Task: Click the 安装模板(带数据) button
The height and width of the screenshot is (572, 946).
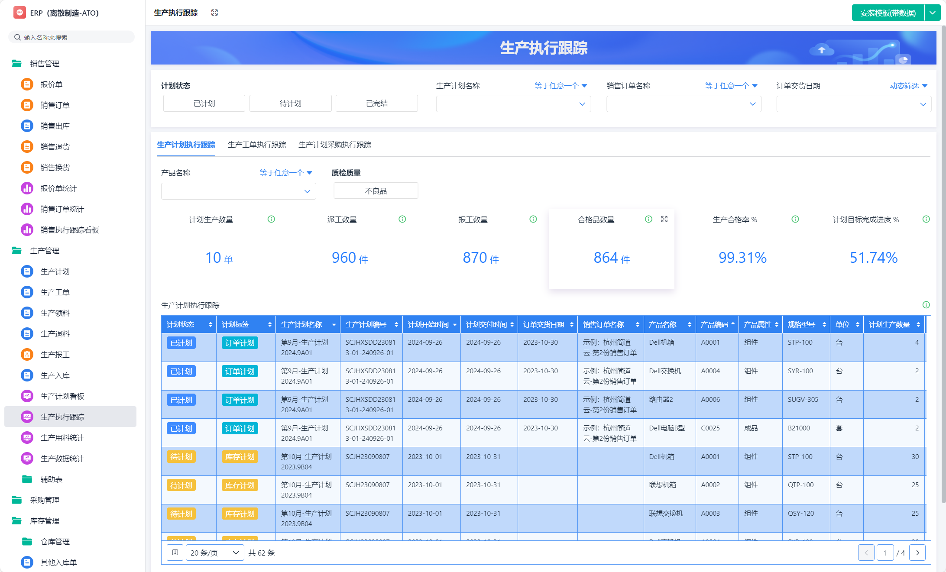Action: pos(888,13)
